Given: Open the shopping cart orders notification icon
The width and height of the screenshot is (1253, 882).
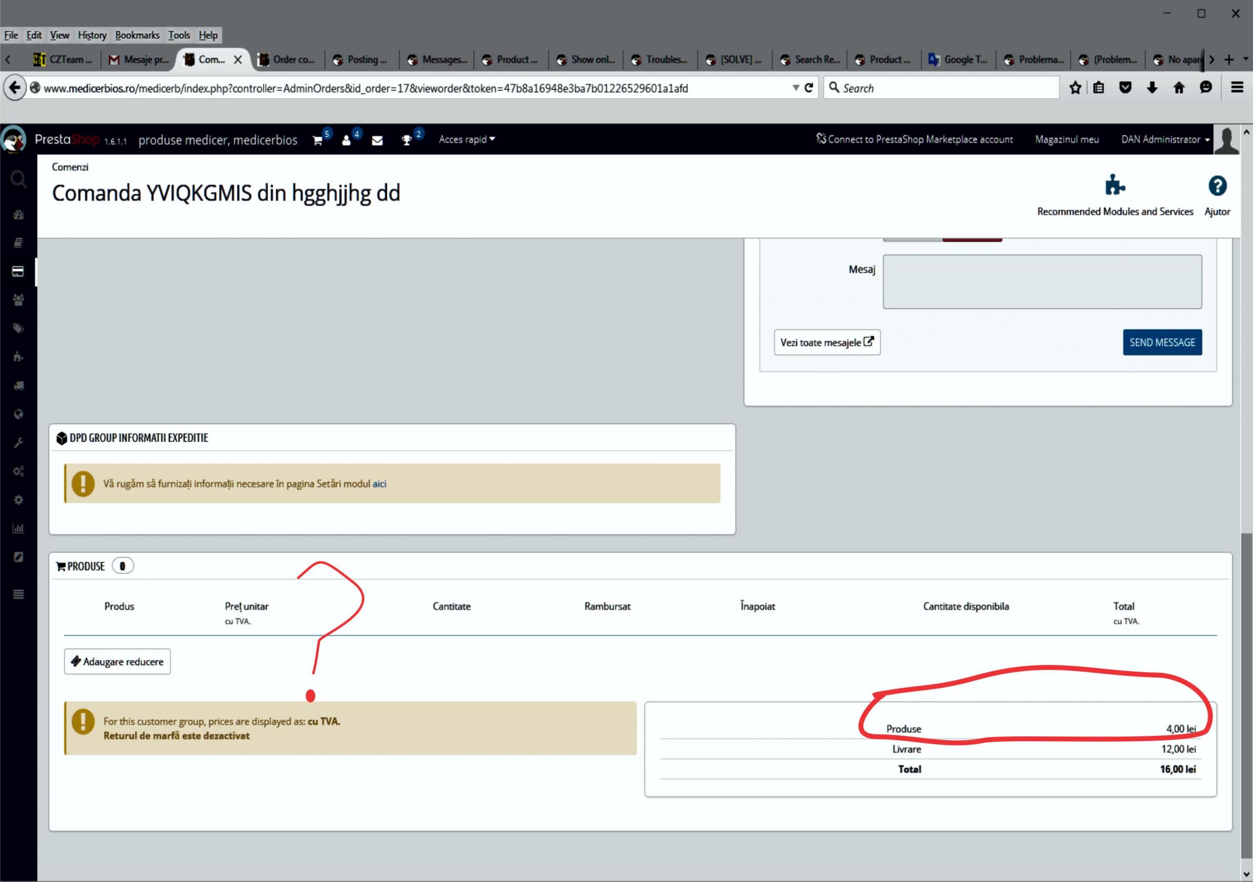Looking at the screenshot, I should click(x=317, y=140).
